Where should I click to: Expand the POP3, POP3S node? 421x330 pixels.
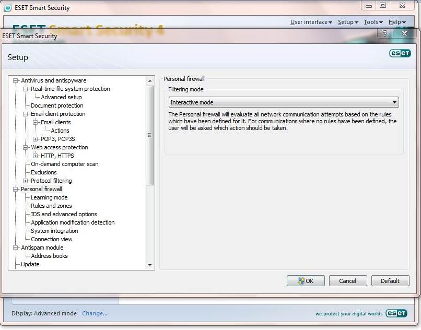coord(35,139)
